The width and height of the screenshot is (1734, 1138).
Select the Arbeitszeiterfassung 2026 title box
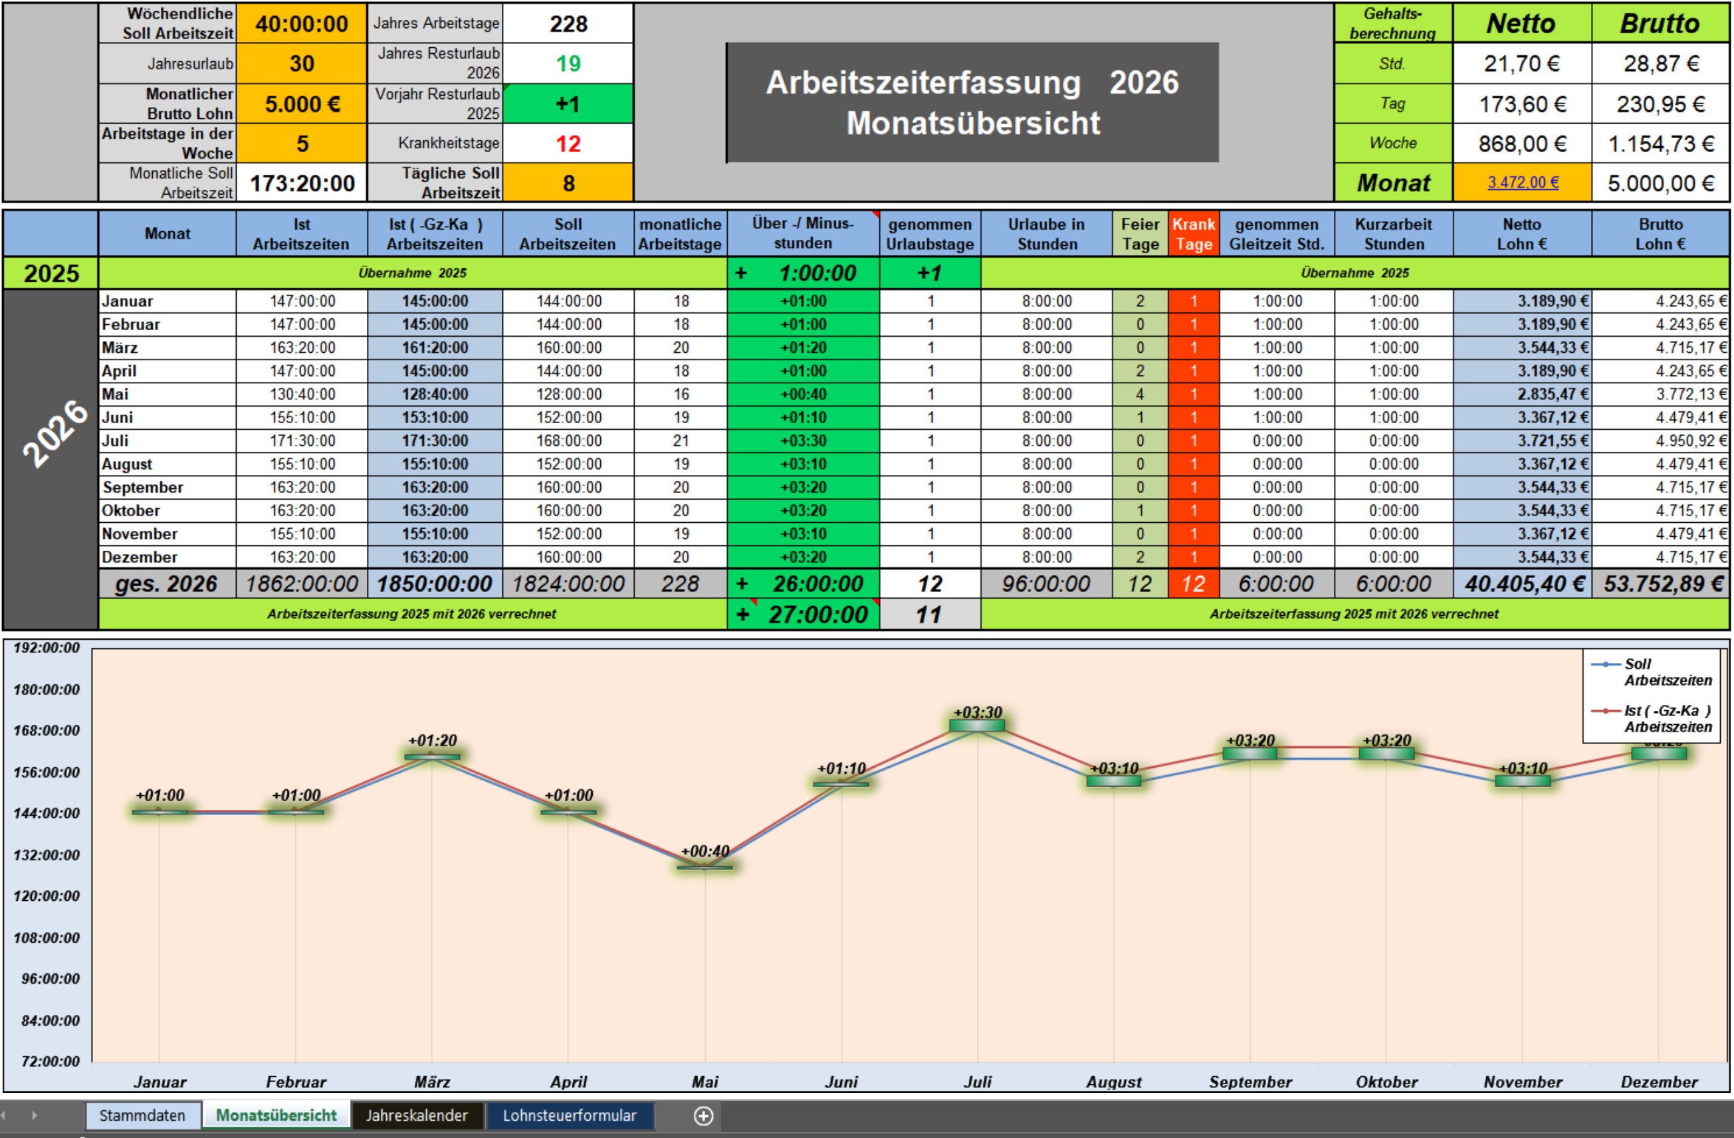(x=972, y=103)
